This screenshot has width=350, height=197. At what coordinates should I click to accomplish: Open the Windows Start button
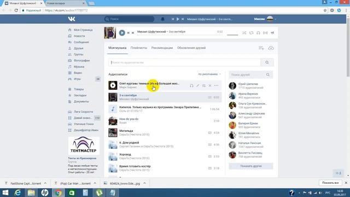click(x=5, y=193)
